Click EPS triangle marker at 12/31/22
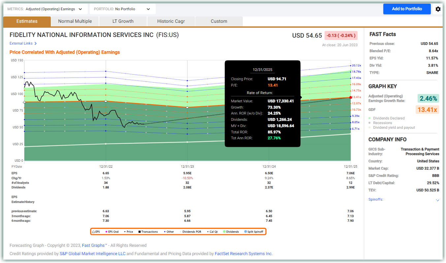Viewport: 446px width, 263px height. 106,101
